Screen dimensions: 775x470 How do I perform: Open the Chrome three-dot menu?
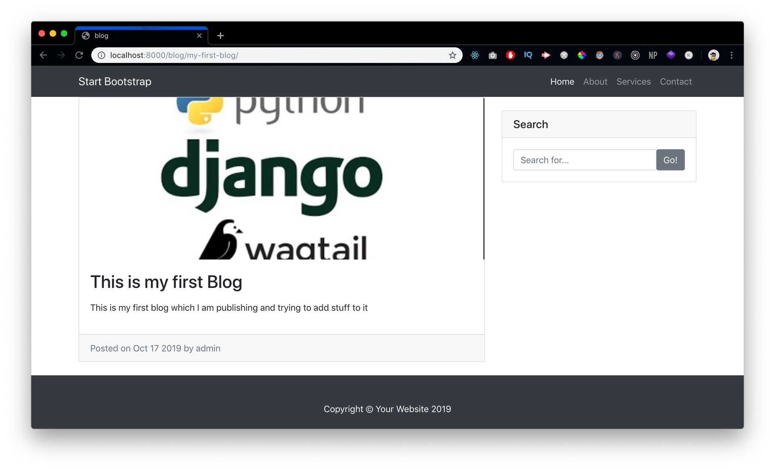pos(731,55)
